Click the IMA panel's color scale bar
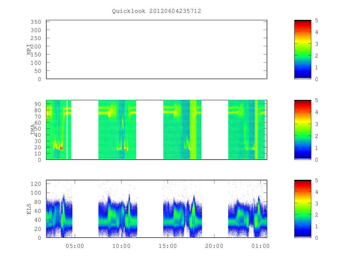 (303, 130)
